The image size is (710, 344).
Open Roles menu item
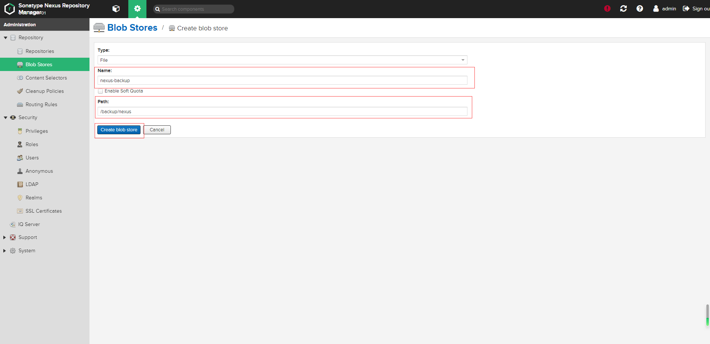[45, 144]
